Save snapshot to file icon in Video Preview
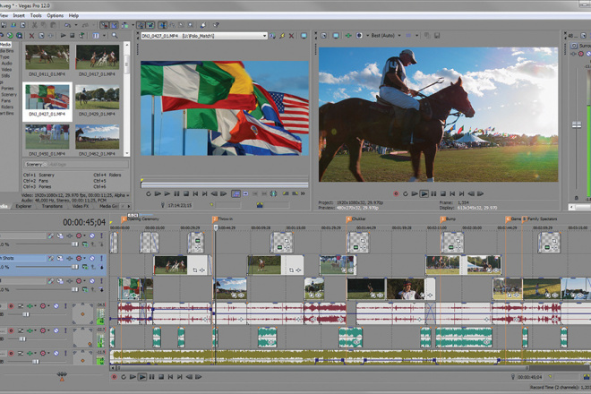 437,36
